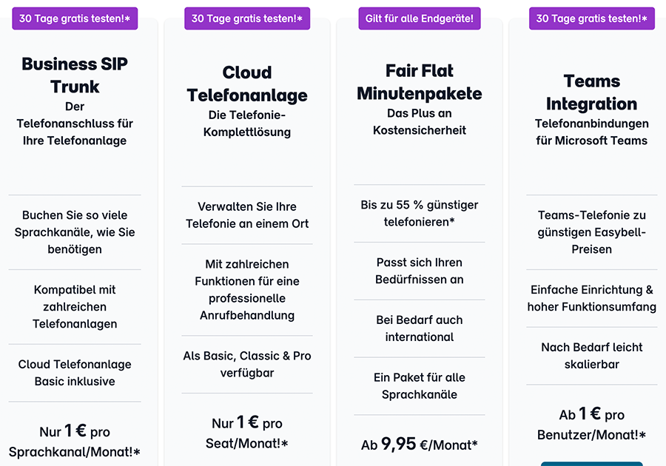Image resolution: width=666 pixels, height=466 pixels.
Task: Click the 'Teams Integration' card title
Action: (591, 94)
